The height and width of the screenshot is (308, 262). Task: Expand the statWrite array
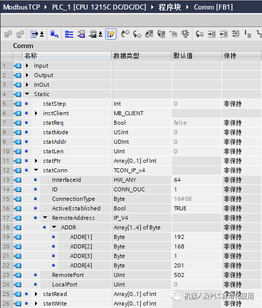click(x=36, y=303)
